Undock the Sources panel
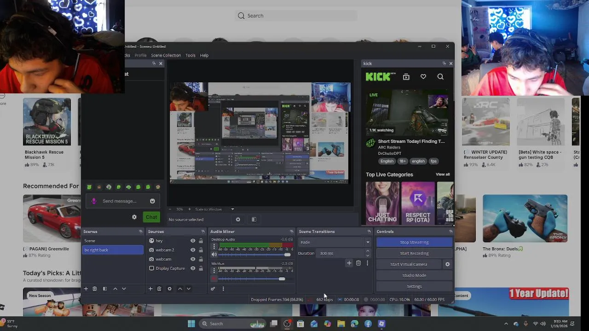The image size is (589, 331). tap(203, 231)
